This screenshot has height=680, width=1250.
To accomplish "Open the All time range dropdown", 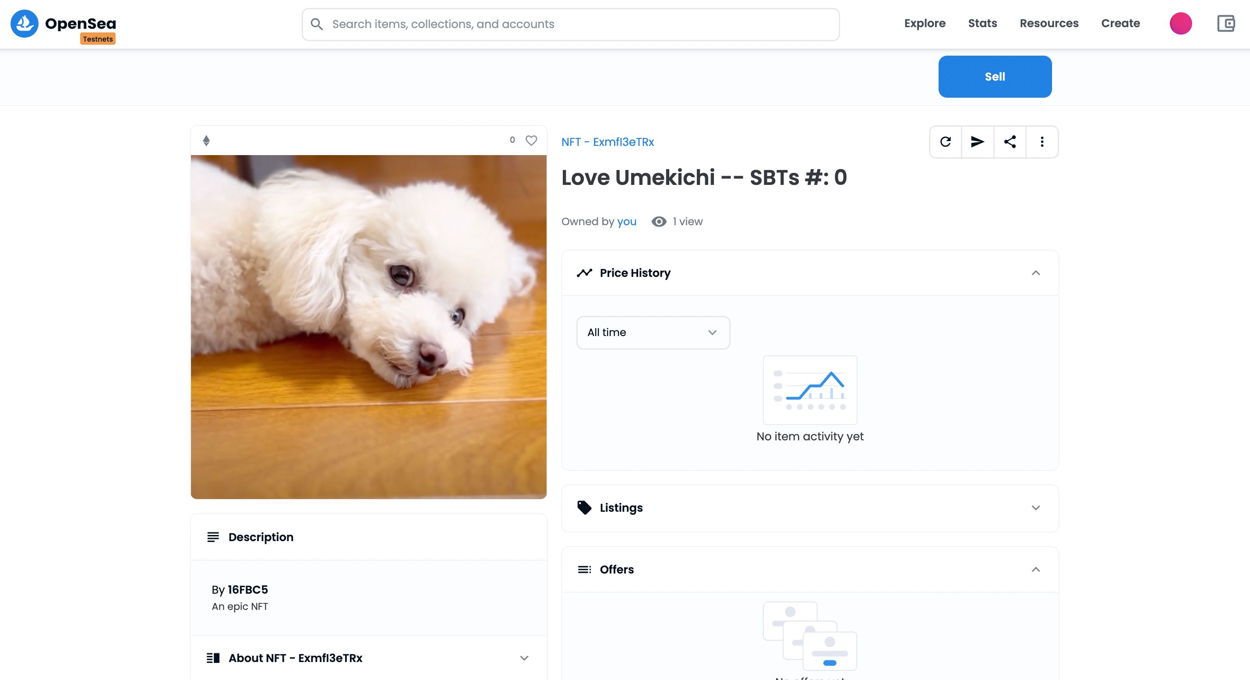I will (x=653, y=333).
